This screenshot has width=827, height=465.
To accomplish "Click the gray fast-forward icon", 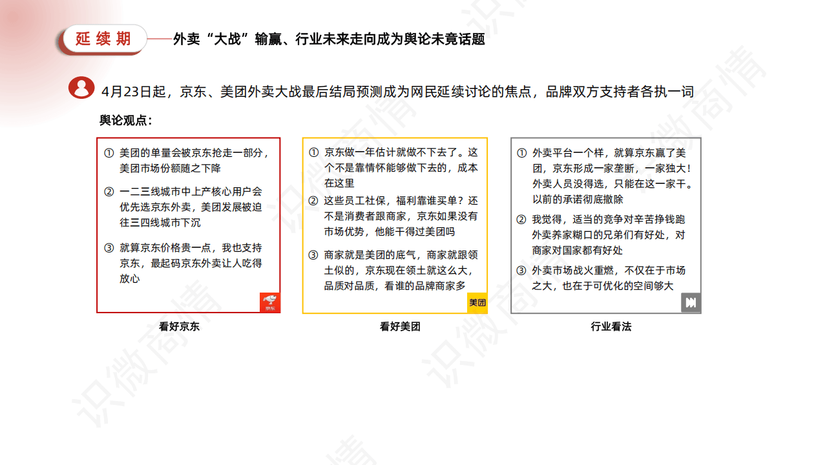I will 691,302.
